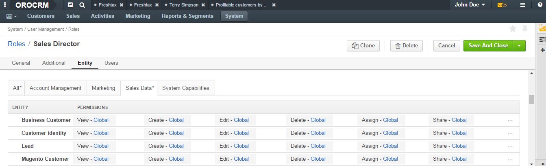Open the shortcuts share-arrow icon
This screenshot has width=546, height=166.
tap(70, 5)
